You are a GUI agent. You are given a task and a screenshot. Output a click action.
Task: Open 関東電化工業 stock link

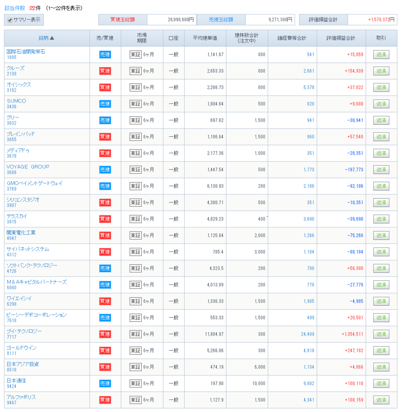(x=21, y=233)
